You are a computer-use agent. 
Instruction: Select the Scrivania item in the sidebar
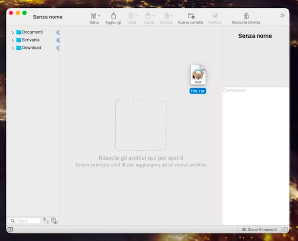[31, 40]
